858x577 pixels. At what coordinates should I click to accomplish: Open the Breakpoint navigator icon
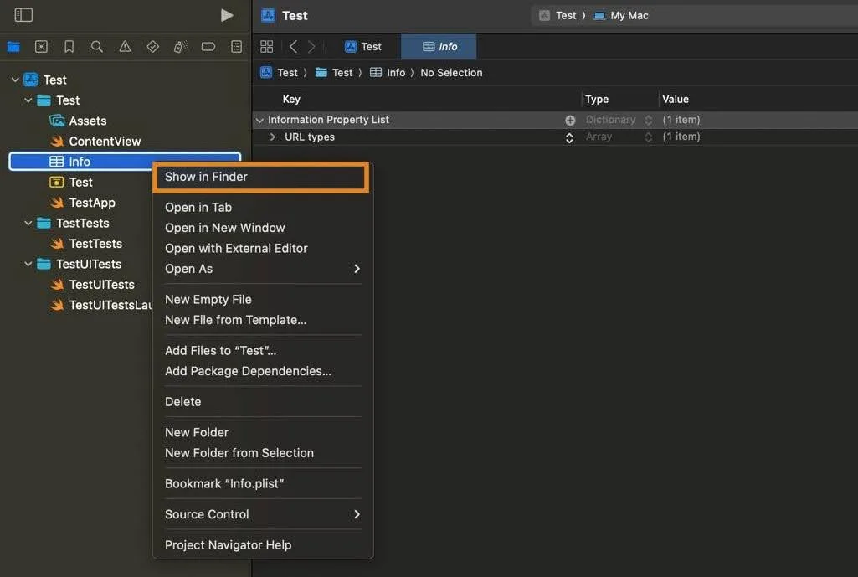click(208, 47)
